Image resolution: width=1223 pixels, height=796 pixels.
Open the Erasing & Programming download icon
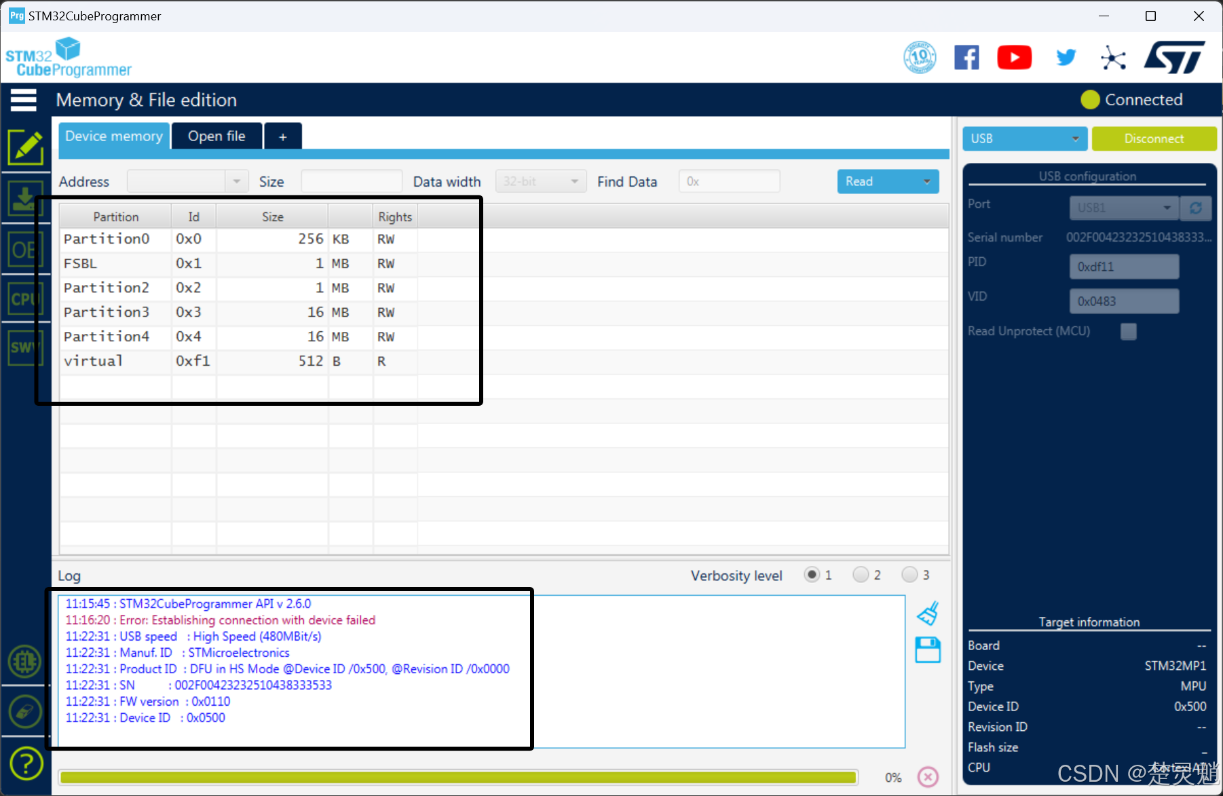point(24,199)
